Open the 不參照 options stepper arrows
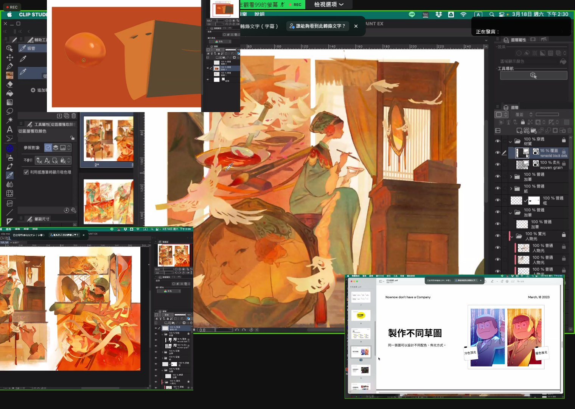Viewport: 575px width, 409px height. [x=69, y=161]
